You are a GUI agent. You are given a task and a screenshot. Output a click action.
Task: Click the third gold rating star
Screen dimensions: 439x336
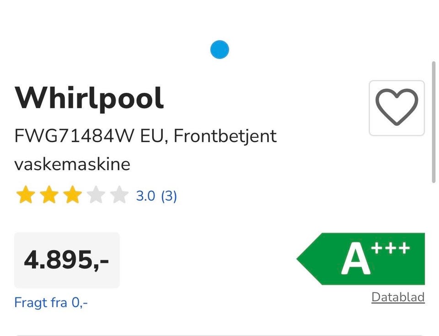point(72,196)
